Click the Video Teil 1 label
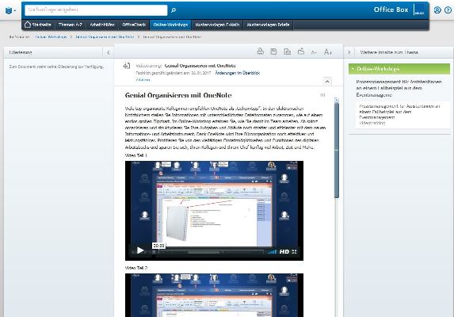 pyautogui.click(x=135, y=155)
